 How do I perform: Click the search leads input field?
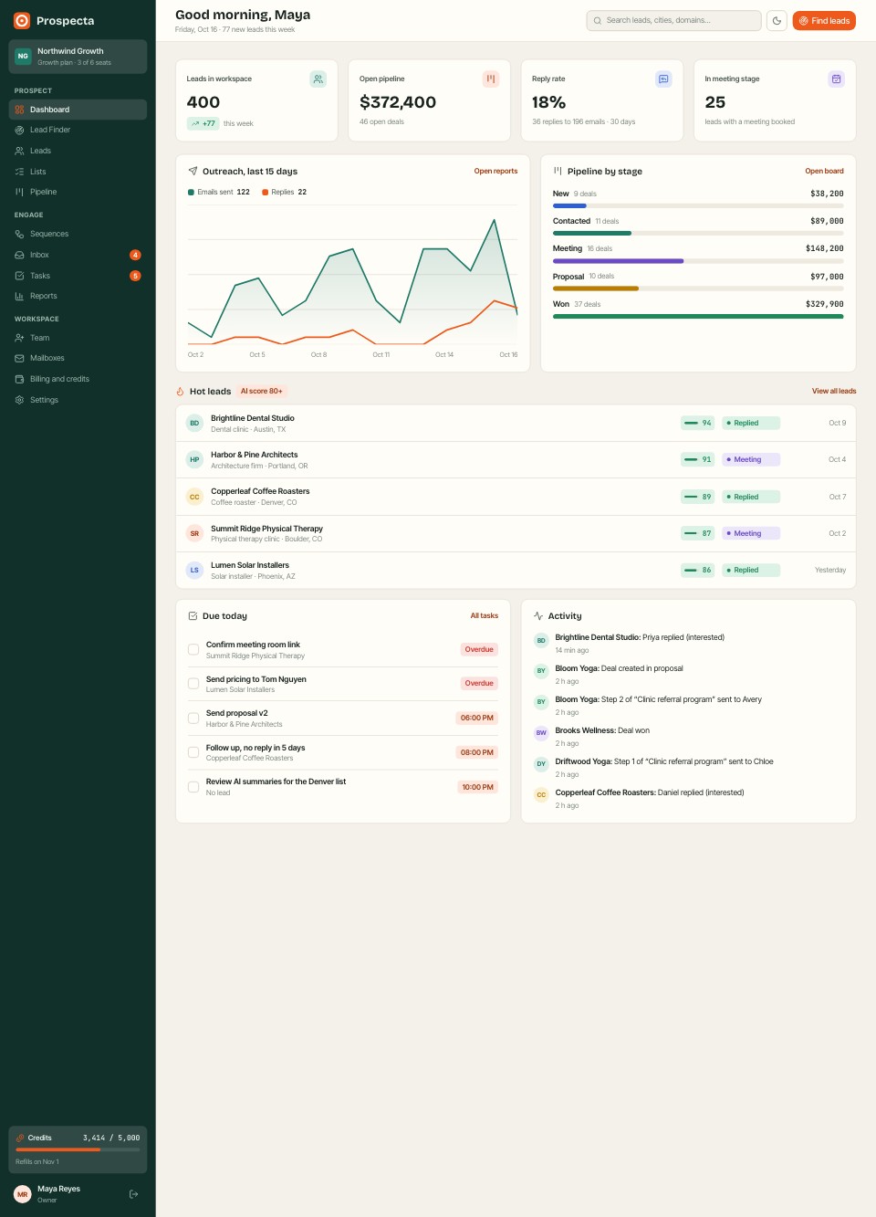point(673,20)
